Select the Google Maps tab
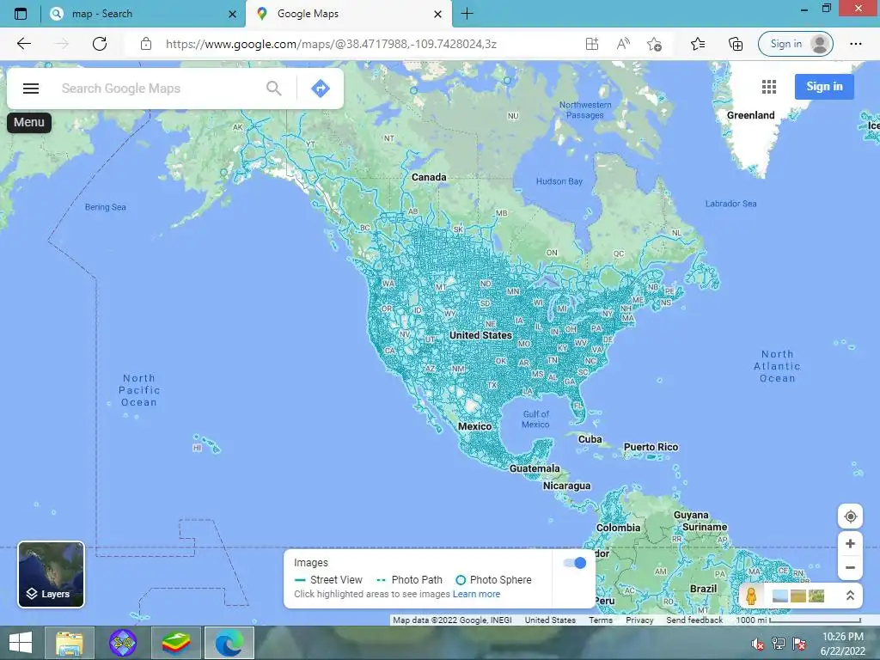This screenshot has width=880, height=660. pos(348,14)
